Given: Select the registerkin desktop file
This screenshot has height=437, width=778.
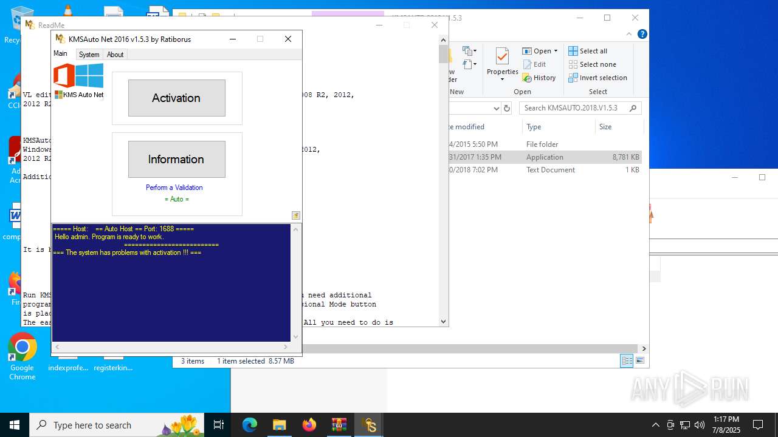Looking at the screenshot, I should 113,365.
